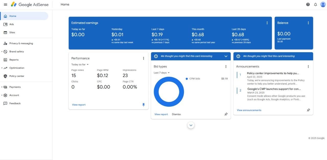Unpin the Performance card
The image size is (327, 160).
point(143,105)
